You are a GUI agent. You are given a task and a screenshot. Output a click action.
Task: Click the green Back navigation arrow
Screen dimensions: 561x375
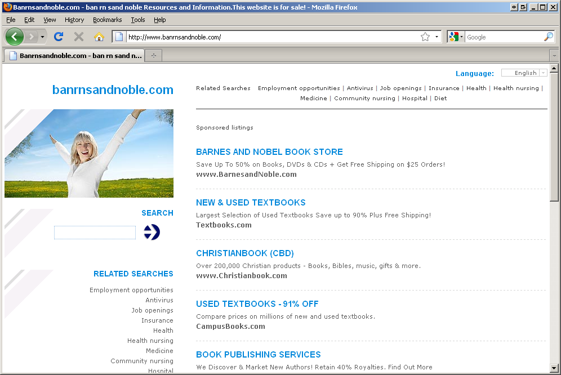[15, 37]
